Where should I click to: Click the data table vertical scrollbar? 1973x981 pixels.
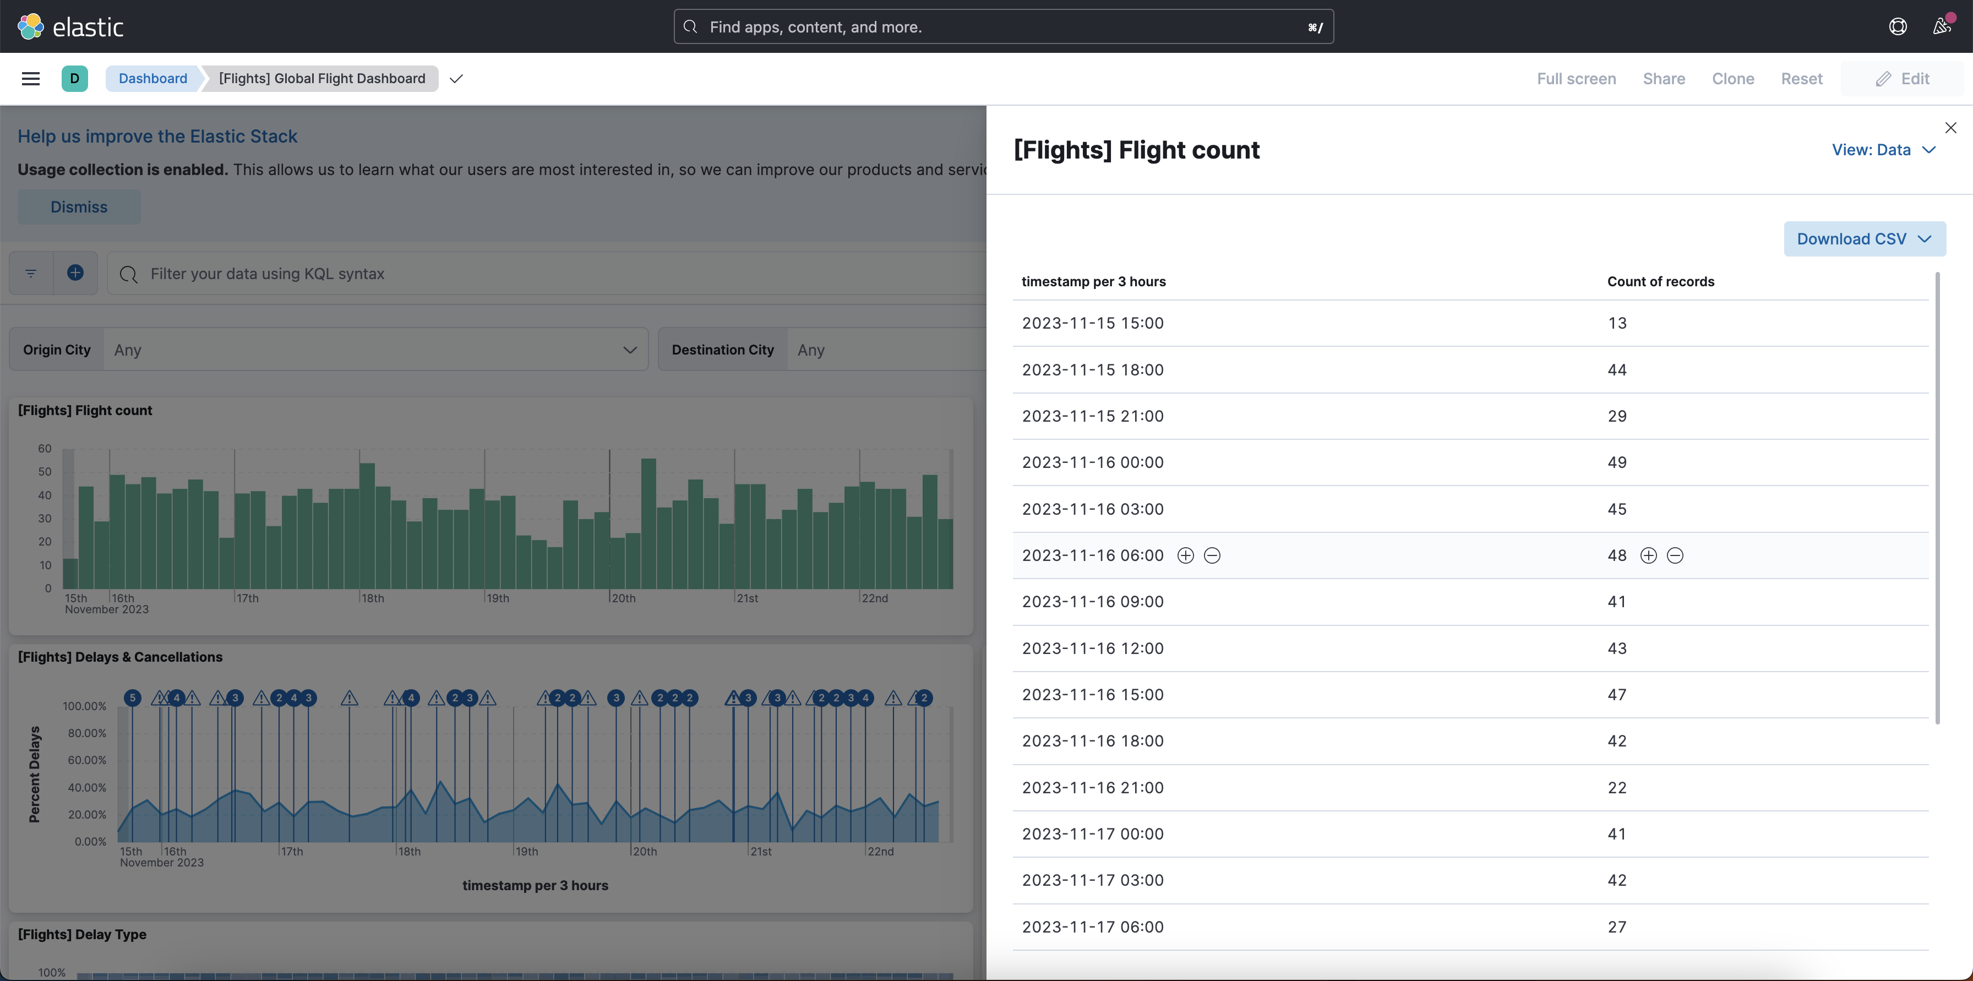[x=1938, y=498]
